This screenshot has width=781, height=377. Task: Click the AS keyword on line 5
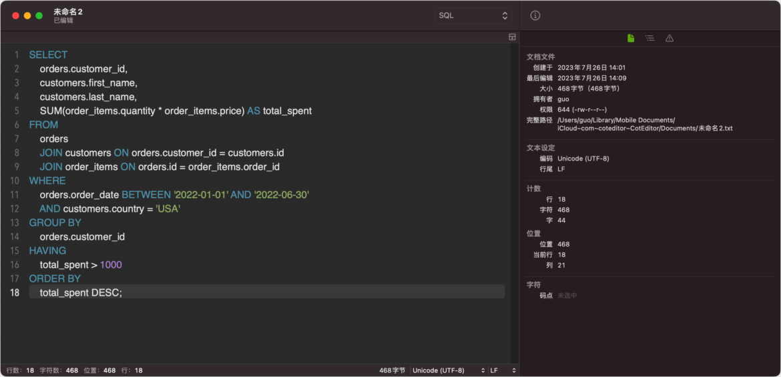(254, 111)
